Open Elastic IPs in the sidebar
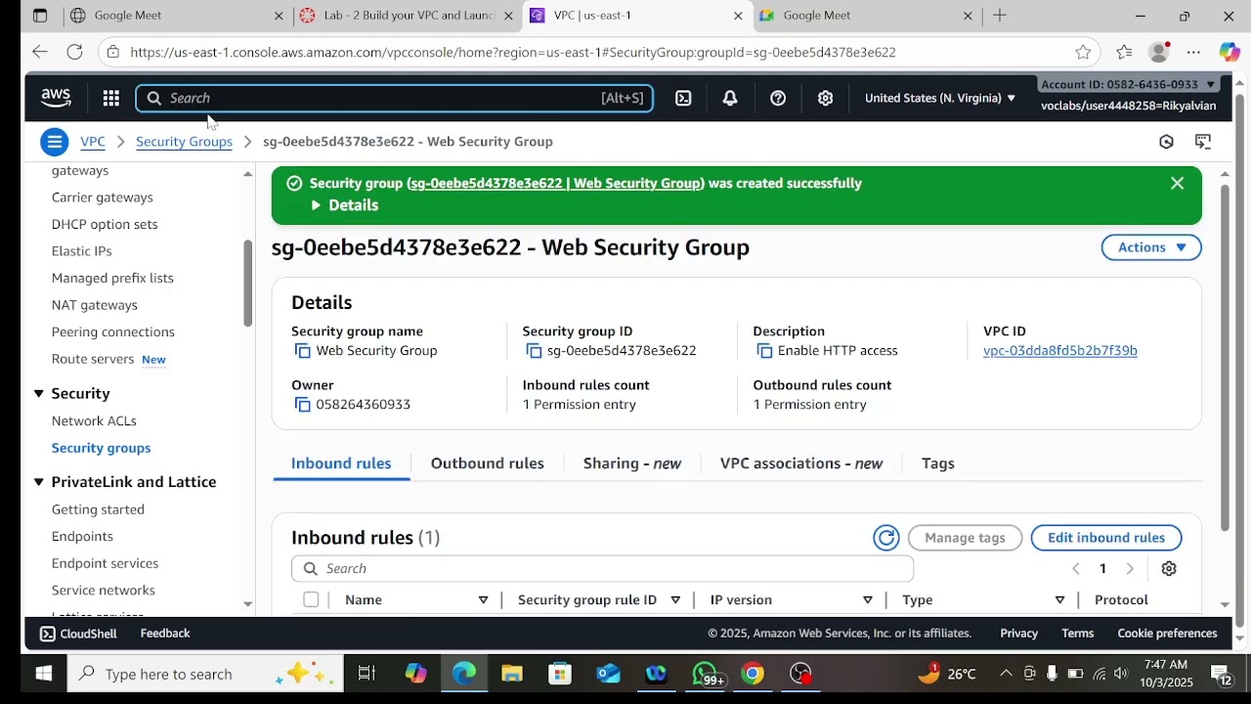The width and height of the screenshot is (1251, 704). pos(82,251)
